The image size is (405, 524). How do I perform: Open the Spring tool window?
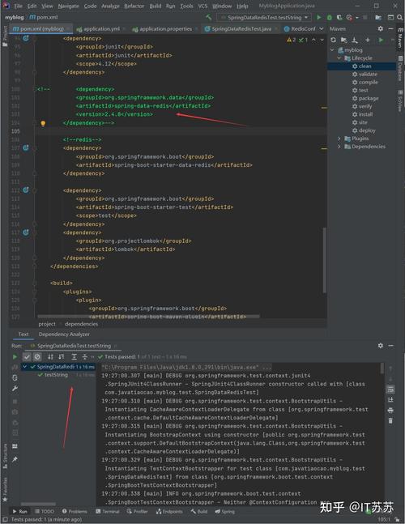coord(225,512)
